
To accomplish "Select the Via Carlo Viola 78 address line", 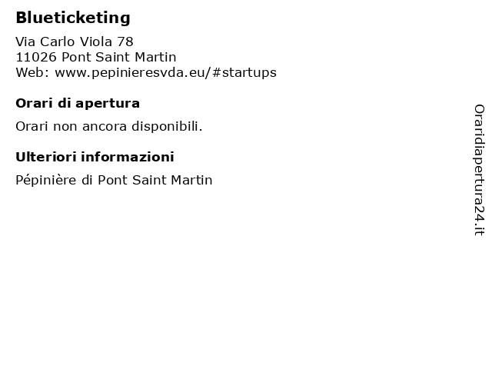I will pos(75,42).
